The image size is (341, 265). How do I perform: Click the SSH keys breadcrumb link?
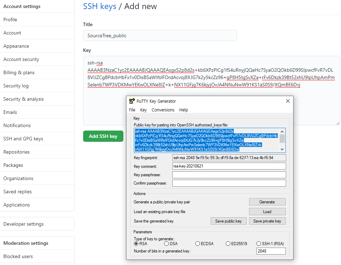100,6
